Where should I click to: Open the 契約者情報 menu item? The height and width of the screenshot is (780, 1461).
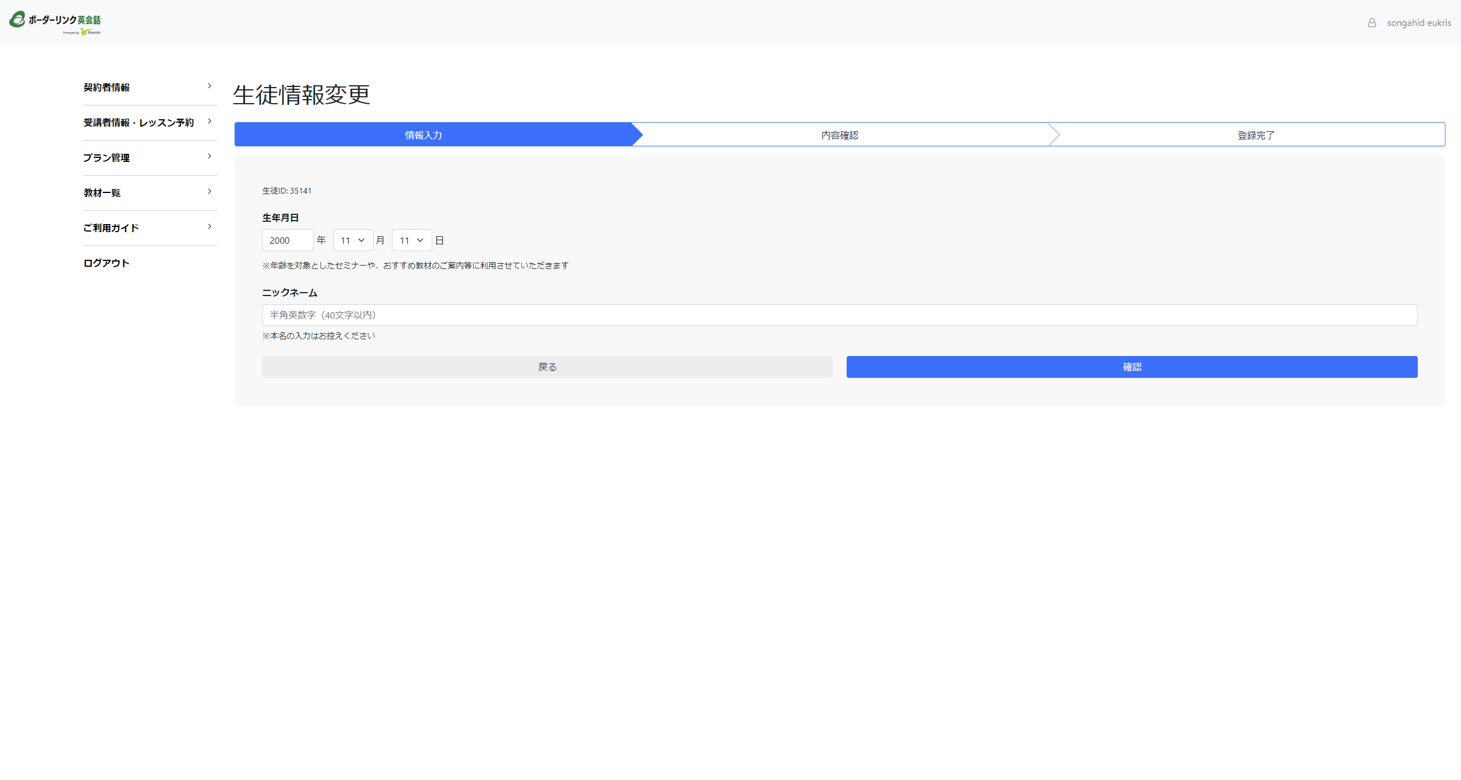click(107, 88)
